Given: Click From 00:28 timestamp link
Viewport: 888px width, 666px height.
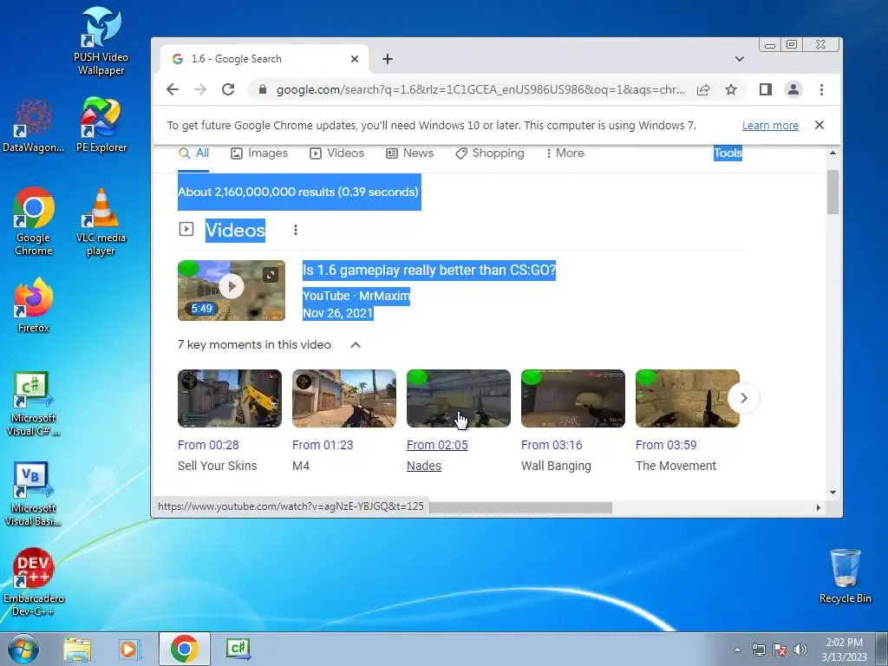Looking at the screenshot, I should coord(208,445).
